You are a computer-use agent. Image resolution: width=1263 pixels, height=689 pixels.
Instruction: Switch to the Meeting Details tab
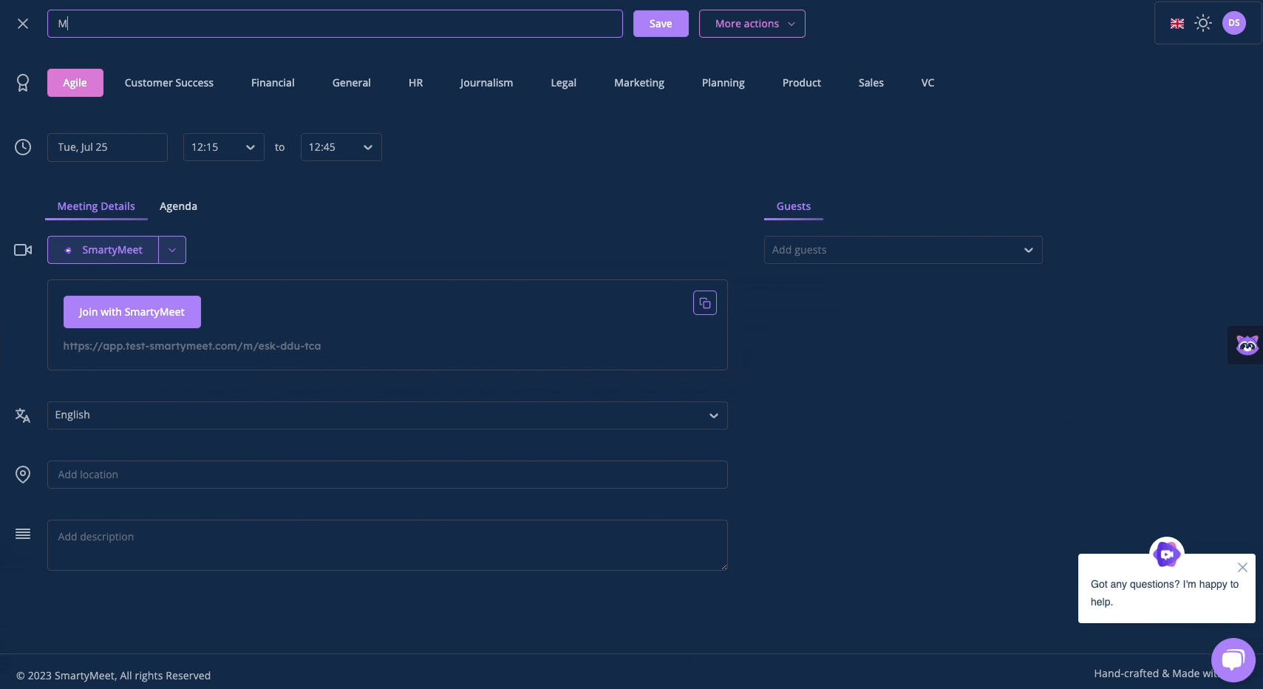96,206
